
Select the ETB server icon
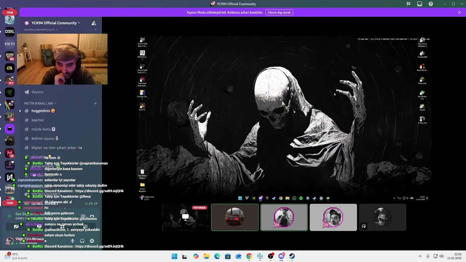coord(9,68)
